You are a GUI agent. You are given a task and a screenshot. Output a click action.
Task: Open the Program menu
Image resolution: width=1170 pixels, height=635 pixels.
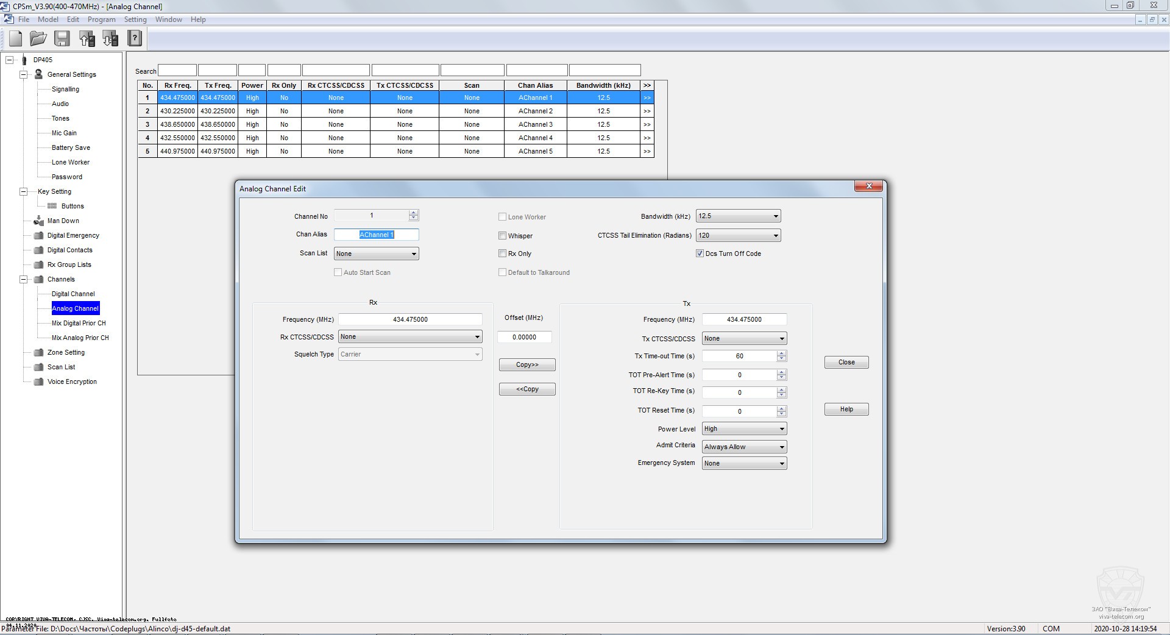pos(101,20)
